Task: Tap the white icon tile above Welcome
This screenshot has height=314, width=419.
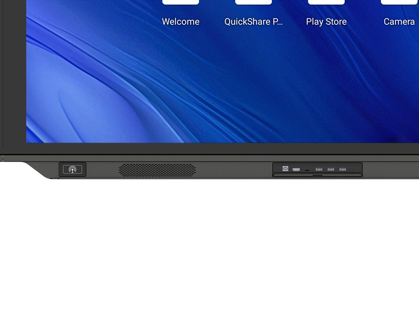Action: click(181, 2)
